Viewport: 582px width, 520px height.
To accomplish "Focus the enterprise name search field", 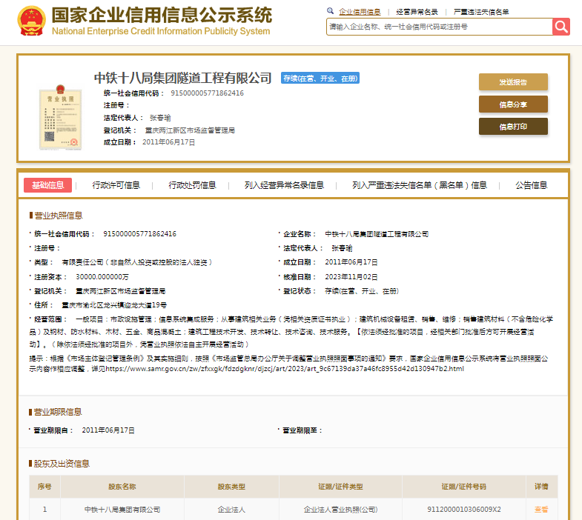I will point(439,27).
